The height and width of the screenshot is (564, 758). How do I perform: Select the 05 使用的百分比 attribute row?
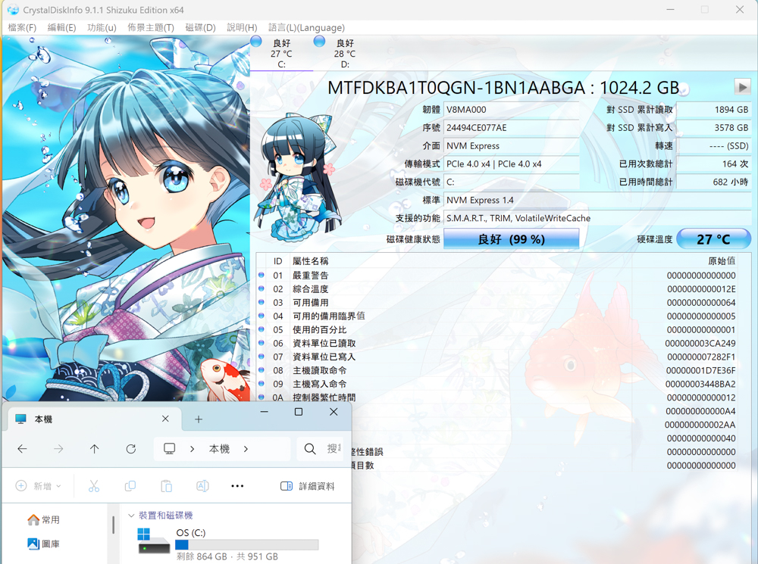[x=497, y=330]
